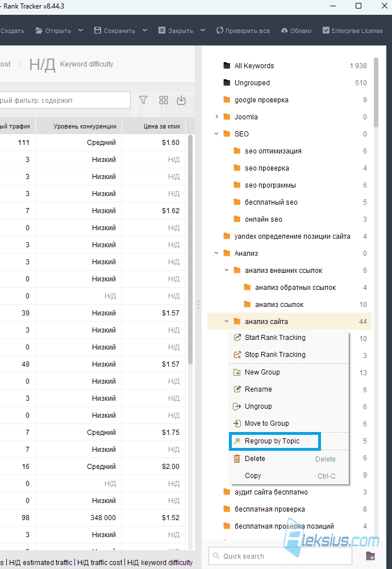Image resolution: width=392 pixels, height=569 pixels.
Task: Collapse анализ внешних ссылок group
Action: coord(227,270)
